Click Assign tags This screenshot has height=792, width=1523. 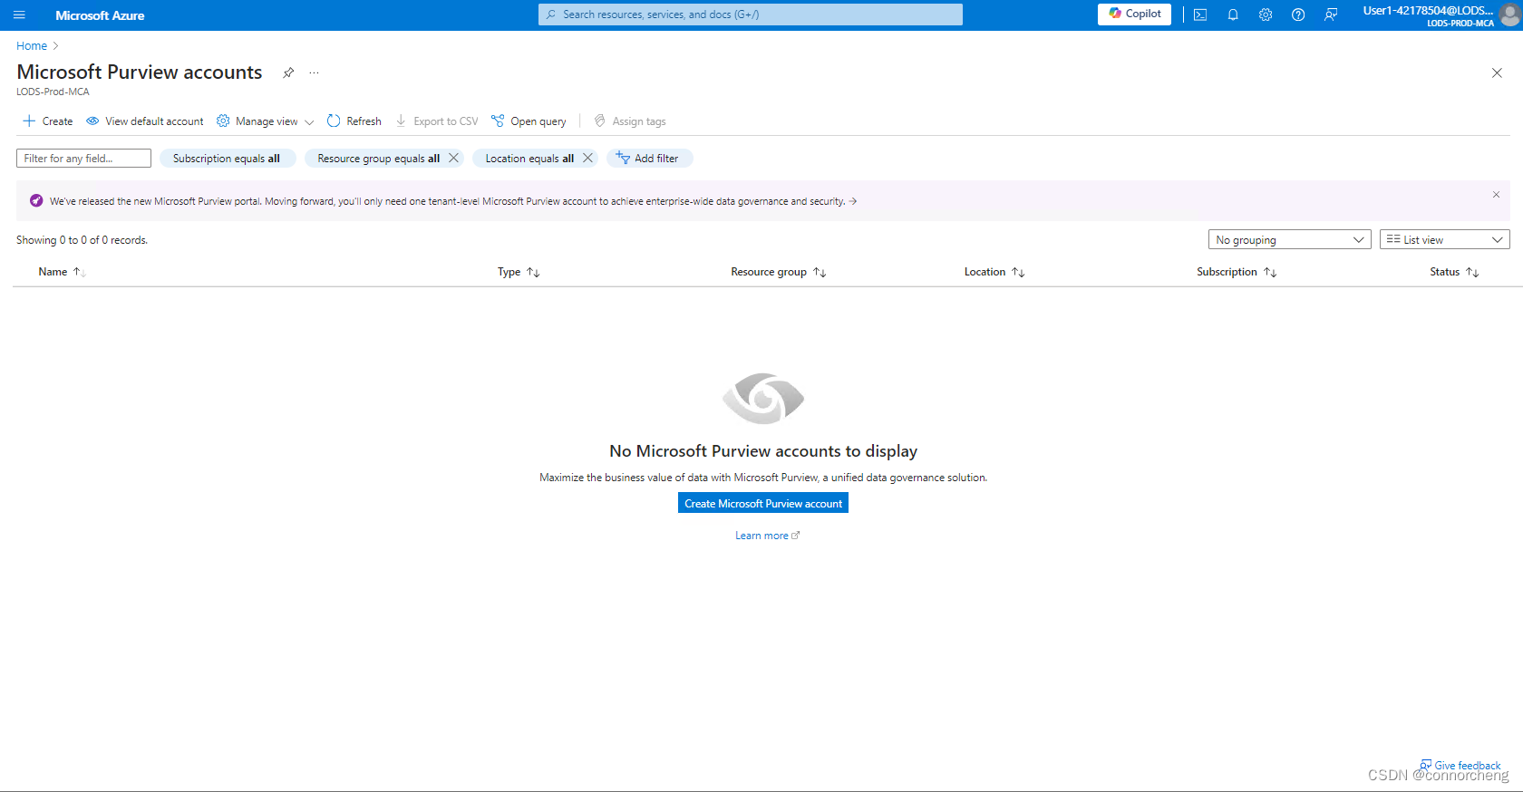pyautogui.click(x=630, y=121)
